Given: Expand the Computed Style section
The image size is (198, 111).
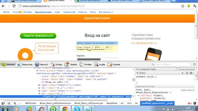Looking at the screenshot, I should click(137, 69).
